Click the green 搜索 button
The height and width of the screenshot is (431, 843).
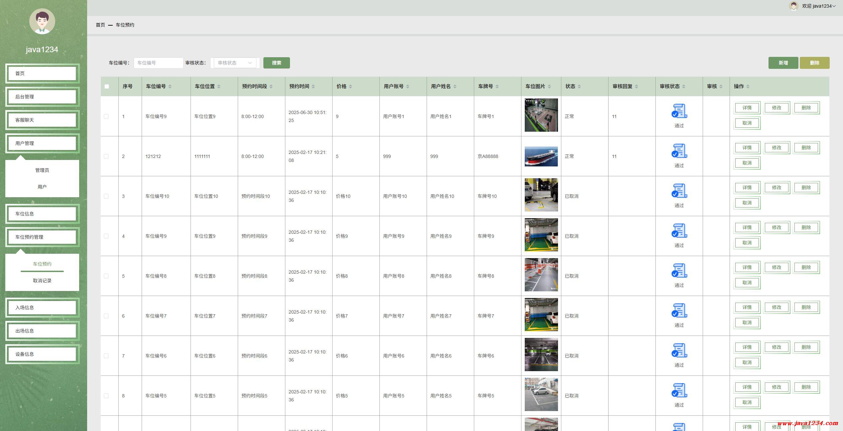[276, 63]
